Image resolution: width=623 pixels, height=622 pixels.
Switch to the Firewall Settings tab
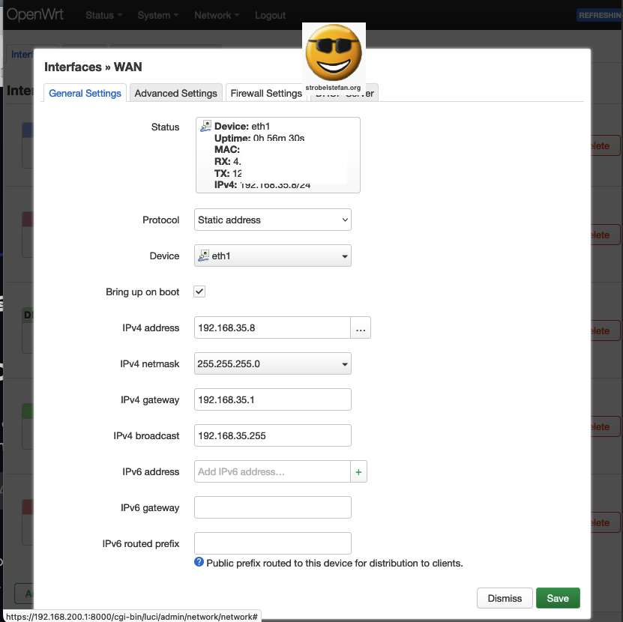click(x=266, y=93)
